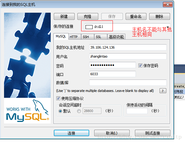Screen dimensions: 185x143
Task: Switch to the HTTP tab
Action: click(x=74, y=37)
